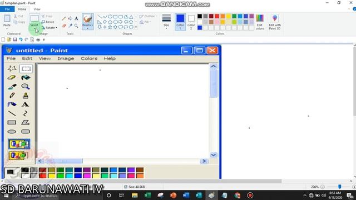The height and width of the screenshot is (200, 356).
Task: Pick the Fill with color bucket tool
Action: 70,18
